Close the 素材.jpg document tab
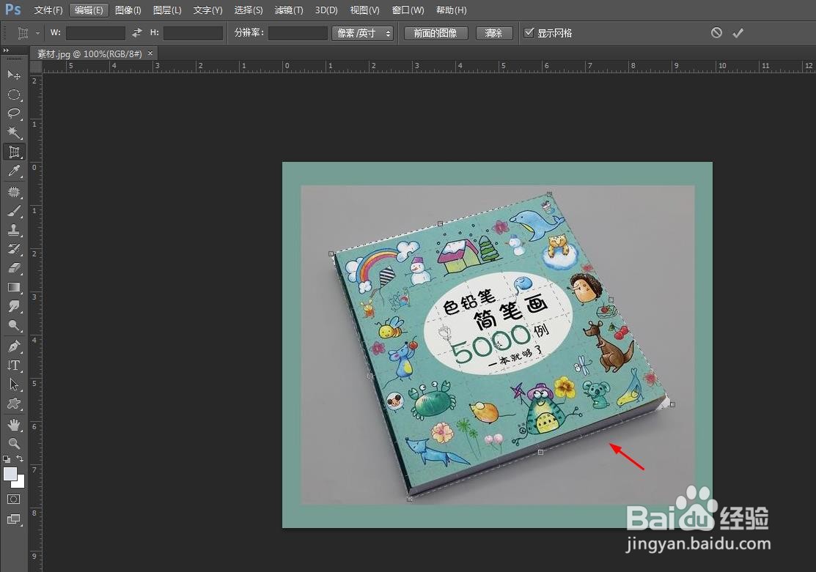Viewport: 816px width, 572px height. point(150,53)
